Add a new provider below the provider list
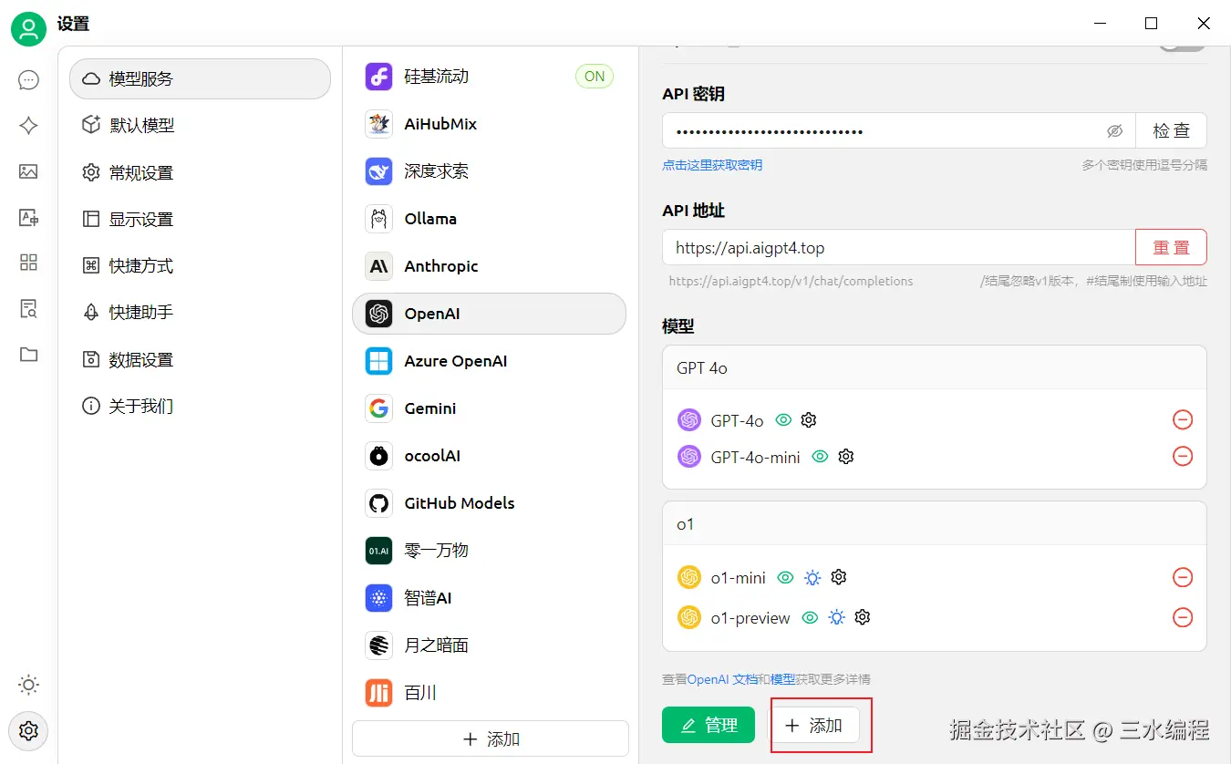Image resolution: width=1231 pixels, height=764 pixels. [491, 739]
